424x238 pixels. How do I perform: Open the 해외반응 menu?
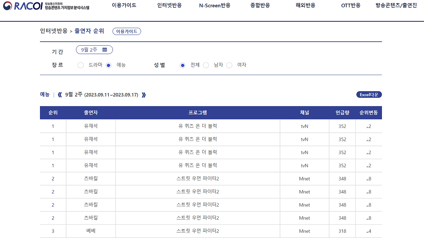(x=305, y=5)
